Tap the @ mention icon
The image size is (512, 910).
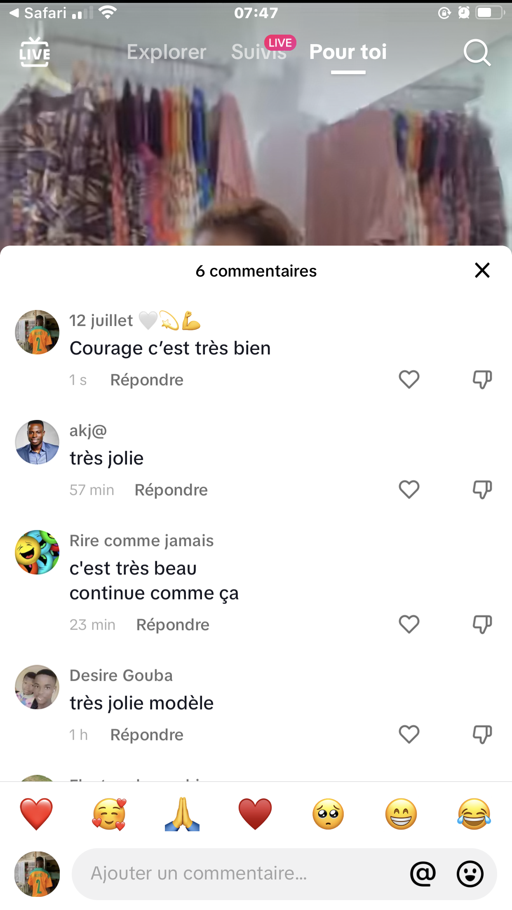(x=423, y=873)
